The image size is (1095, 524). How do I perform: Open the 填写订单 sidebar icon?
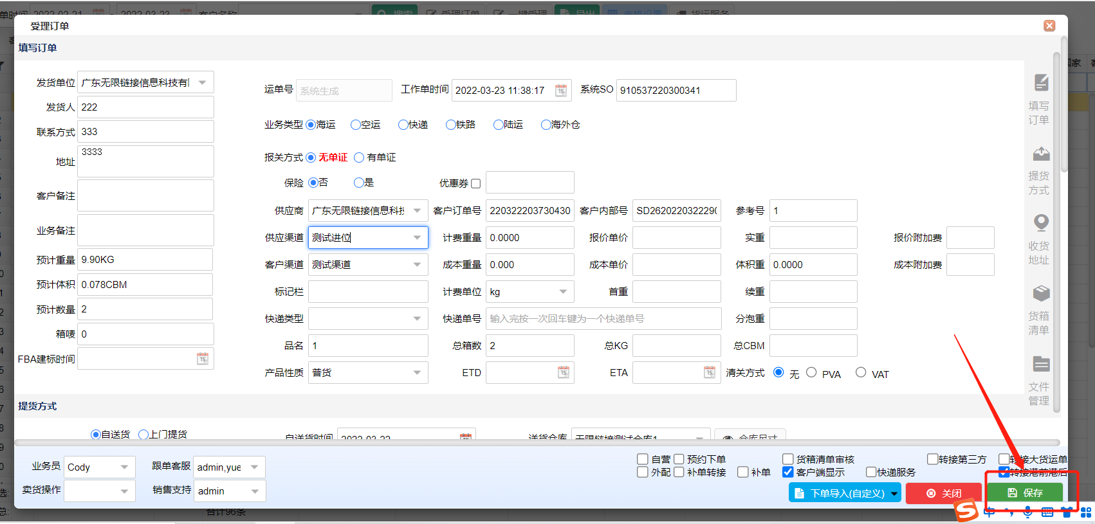pyautogui.click(x=1041, y=83)
